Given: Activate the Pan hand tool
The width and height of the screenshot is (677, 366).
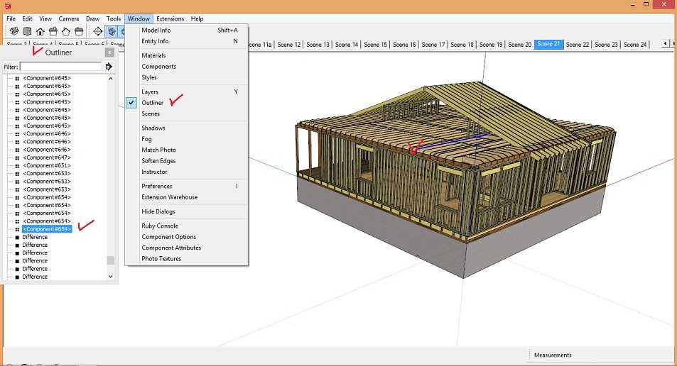Looking at the screenshot, I should pyautogui.click(x=112, y=31).
